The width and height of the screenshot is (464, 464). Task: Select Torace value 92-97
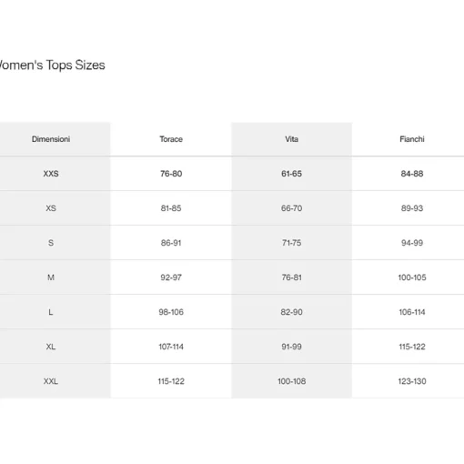[x=171, y=277]
